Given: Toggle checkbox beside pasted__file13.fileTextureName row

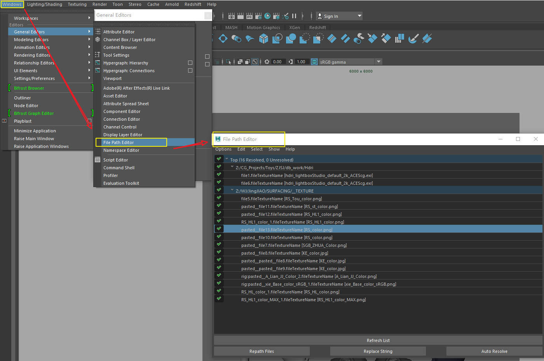Looking at the screenshot, I should pyautogui.click(x=219, y=229).
